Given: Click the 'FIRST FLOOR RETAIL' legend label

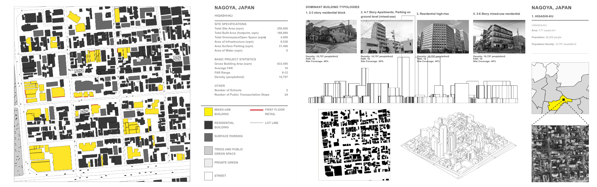Looking at the screenshot, I should coord(275,112).
